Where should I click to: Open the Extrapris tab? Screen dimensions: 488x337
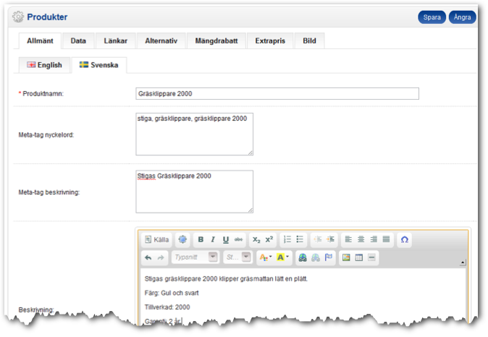pos(270,41)
